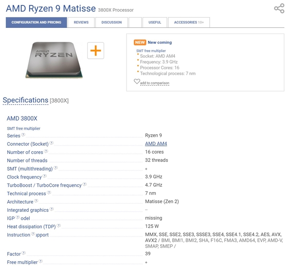Open help icon next to Clock frequency

(x=45, y=176)
